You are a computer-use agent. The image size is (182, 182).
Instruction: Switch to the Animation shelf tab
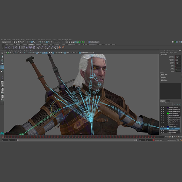click(38, 45)
